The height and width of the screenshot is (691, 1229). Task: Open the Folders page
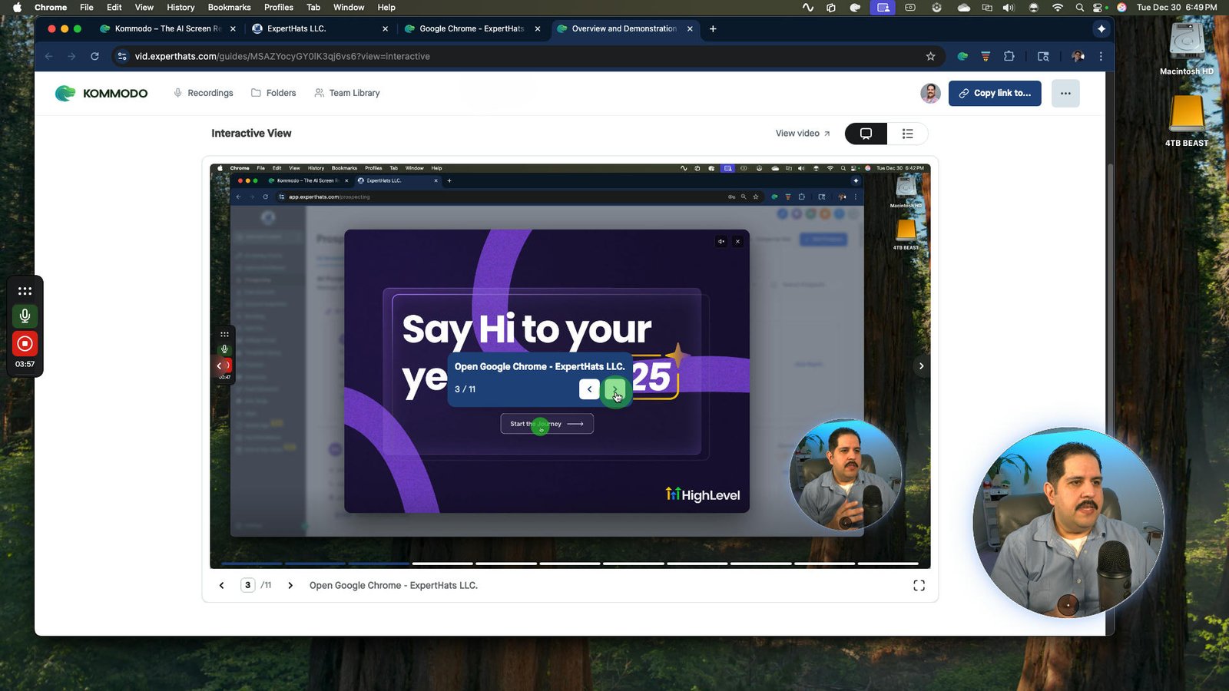pos(273,93)
